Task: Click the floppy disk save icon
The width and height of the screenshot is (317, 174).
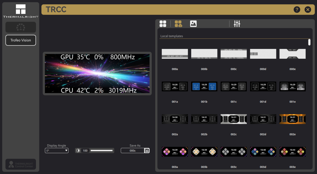Action: point(147,151)
